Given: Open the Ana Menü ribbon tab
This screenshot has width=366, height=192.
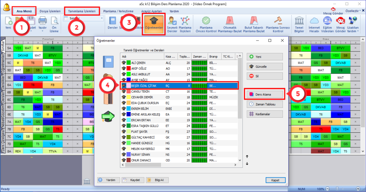Looking at the screenshot, I should pos(24,11).
